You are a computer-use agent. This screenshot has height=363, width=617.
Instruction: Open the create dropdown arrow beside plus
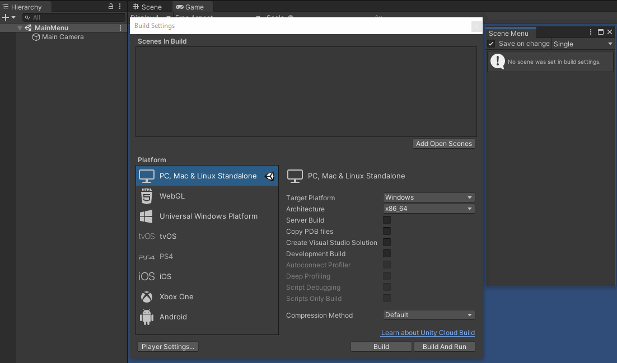[x=13, y=17]
